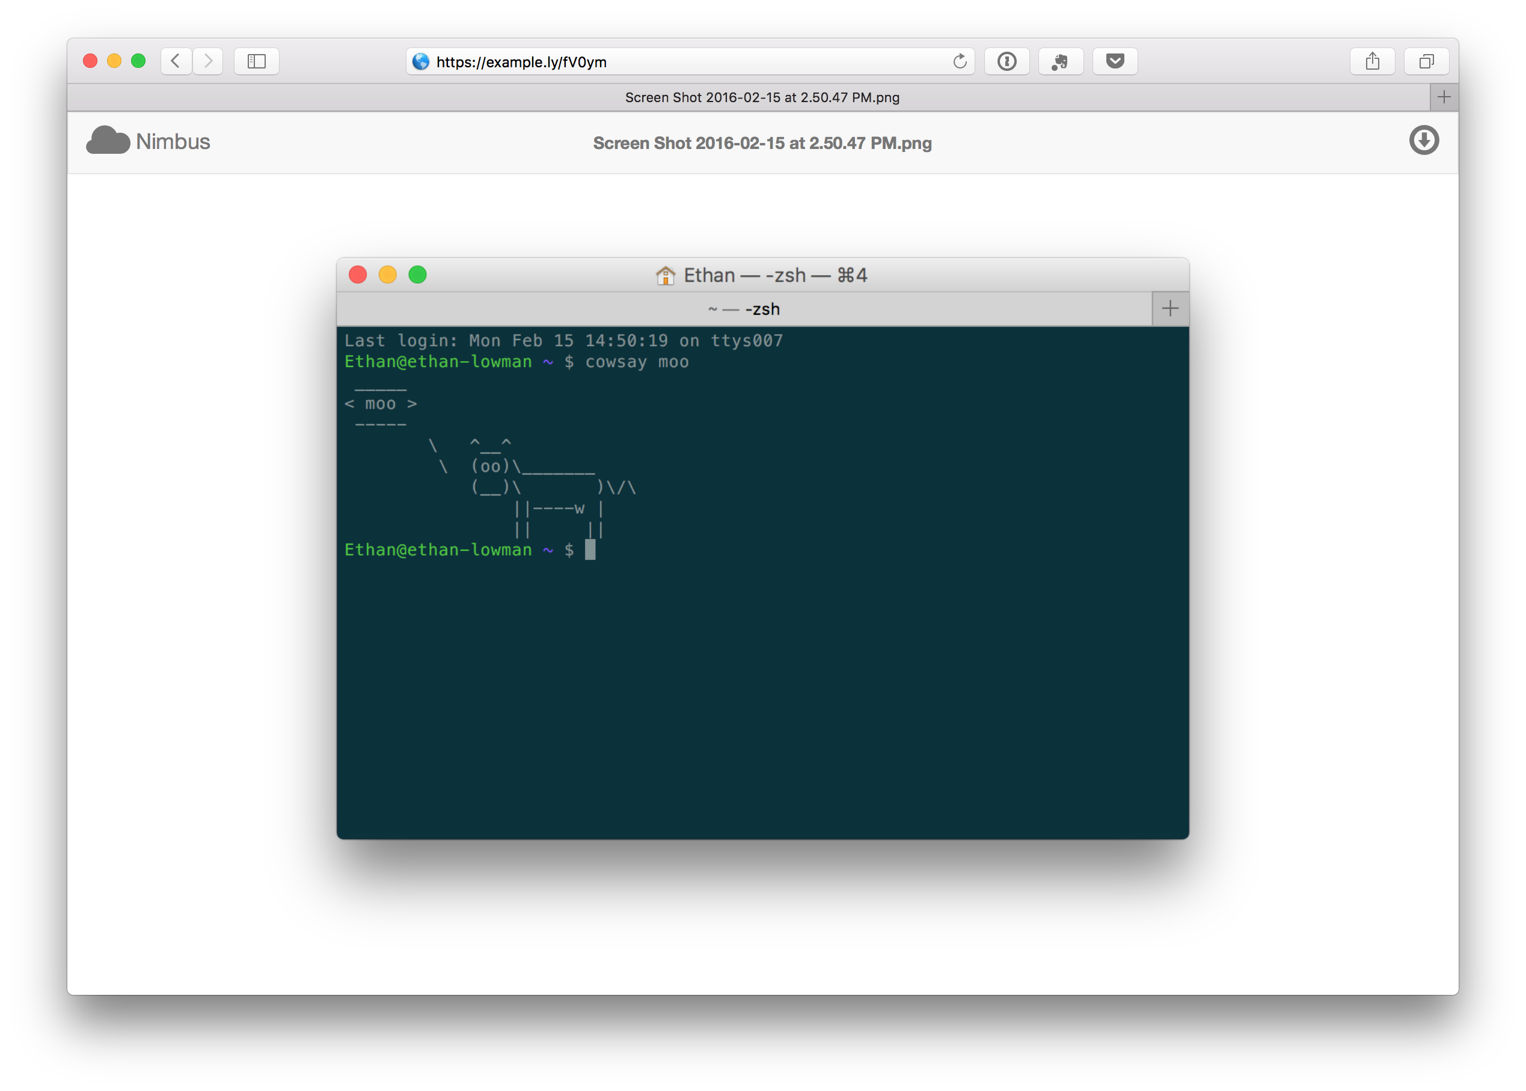Select the Screen Shot 2016-02-15 tab
Viewport: 1526px width, 1091px height.
tap(762, 97)
